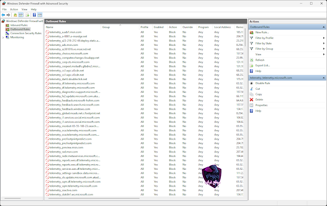Open the View submenu arrow in Actions
This screenshot has width=327, height=206.
(324, 55)
